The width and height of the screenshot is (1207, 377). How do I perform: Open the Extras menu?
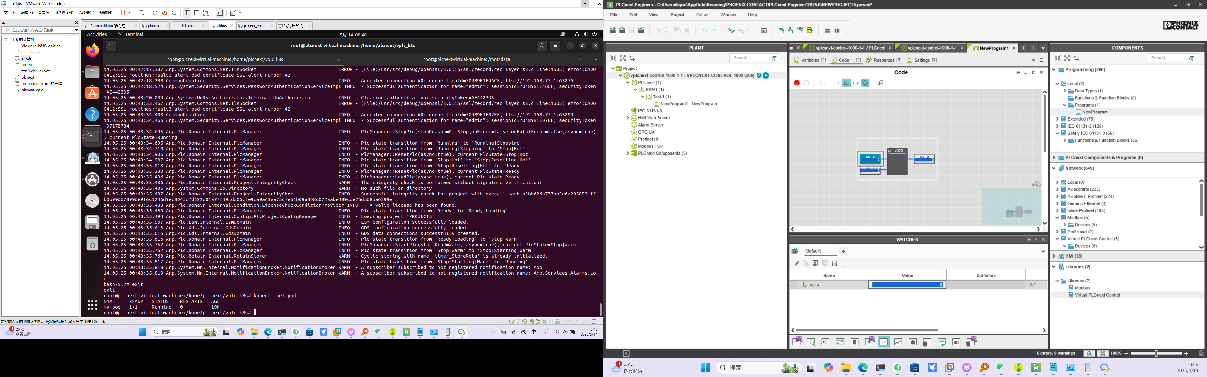tap(702, 14)
